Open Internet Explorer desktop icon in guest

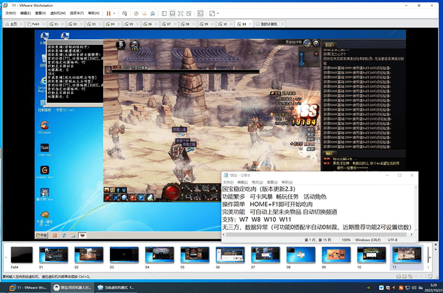point(43,84)
